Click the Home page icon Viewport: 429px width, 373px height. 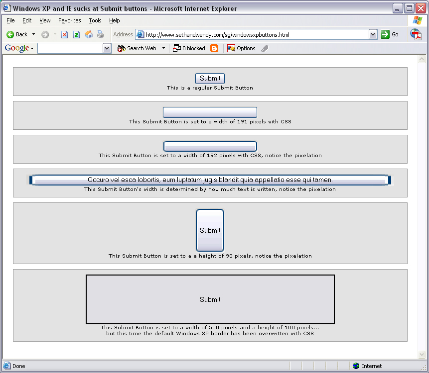[89, 34]
